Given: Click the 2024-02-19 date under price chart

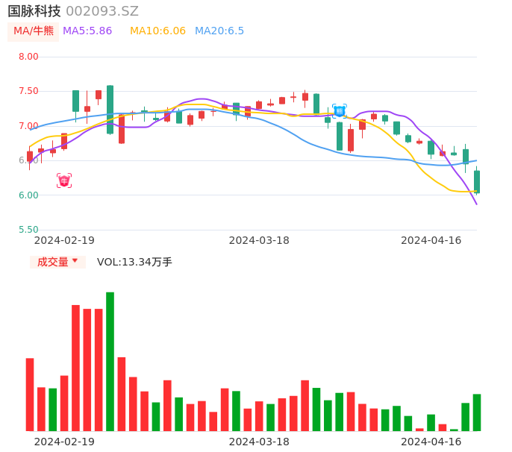Looking at the screenshot, I should pyautogui.click(x=64, y=240).
